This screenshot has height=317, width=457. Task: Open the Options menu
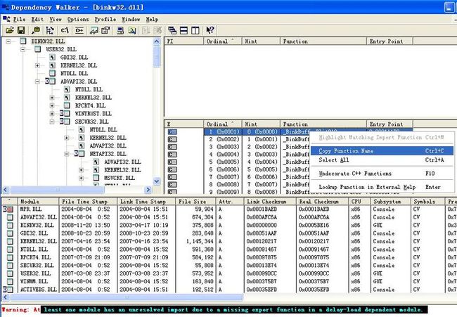click(78, 19)
